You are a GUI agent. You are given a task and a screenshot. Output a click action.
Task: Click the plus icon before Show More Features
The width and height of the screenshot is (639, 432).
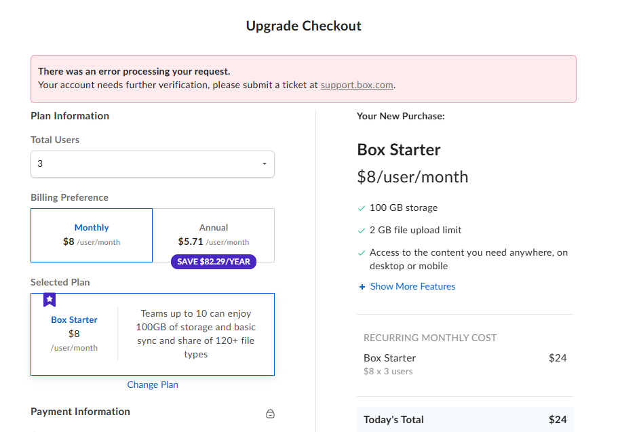[x=362, y=287]
